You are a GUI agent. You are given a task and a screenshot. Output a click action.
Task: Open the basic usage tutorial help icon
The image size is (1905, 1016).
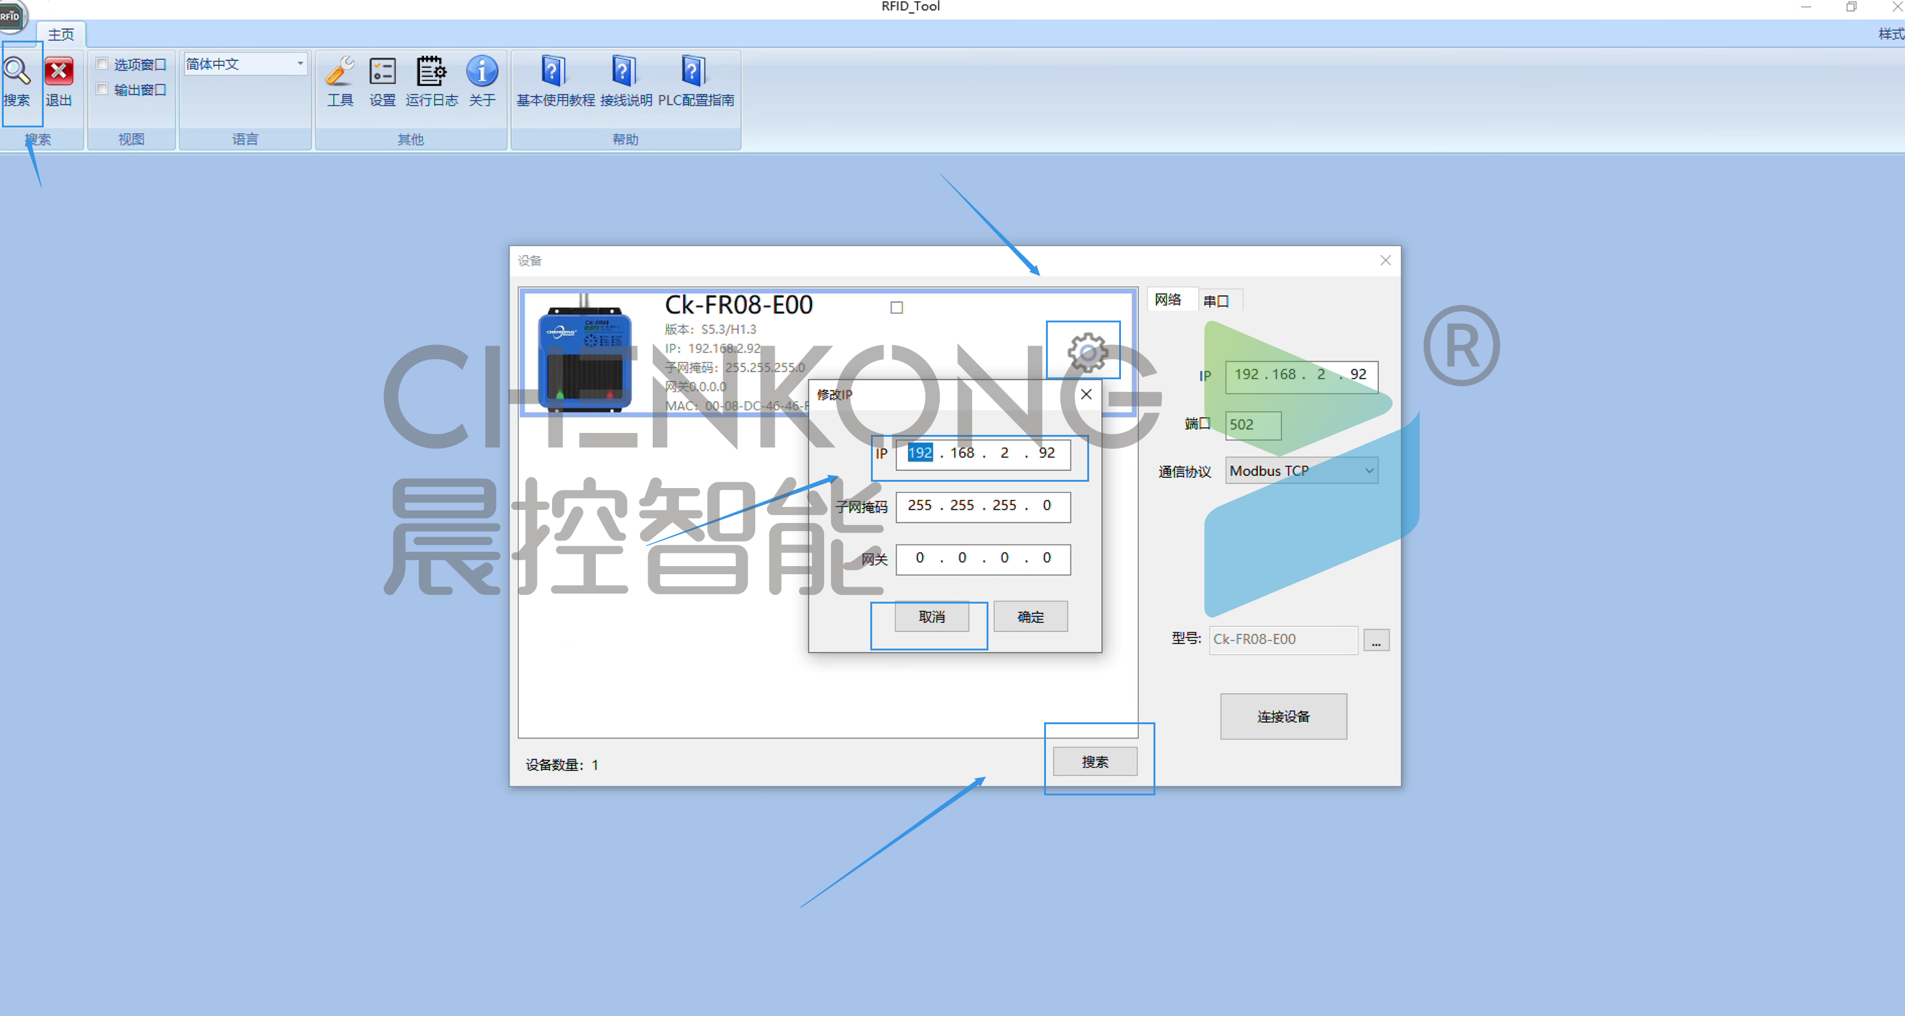click(553, 72)
